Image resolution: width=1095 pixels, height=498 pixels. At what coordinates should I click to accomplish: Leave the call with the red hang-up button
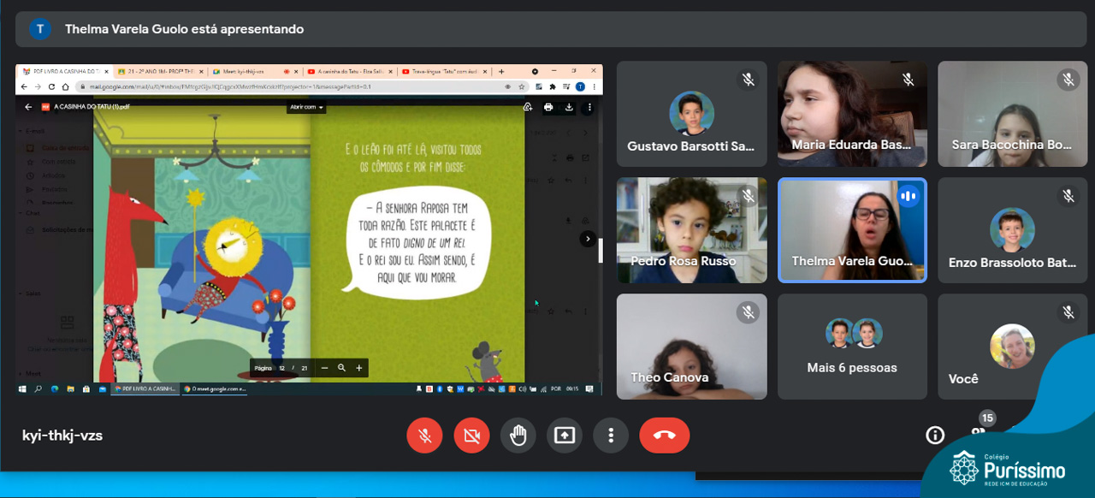click(x=665, y=436)
